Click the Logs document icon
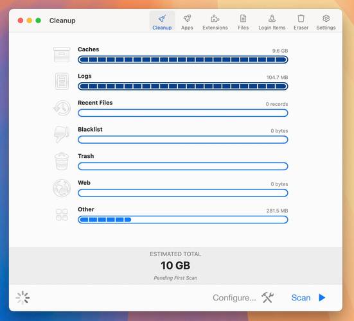Image resolution: width=354 pixels, height=321 pixels. coord(62,81)
